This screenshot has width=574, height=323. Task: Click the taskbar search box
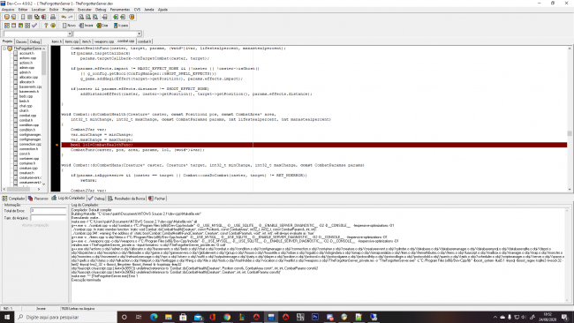[65, 317]
